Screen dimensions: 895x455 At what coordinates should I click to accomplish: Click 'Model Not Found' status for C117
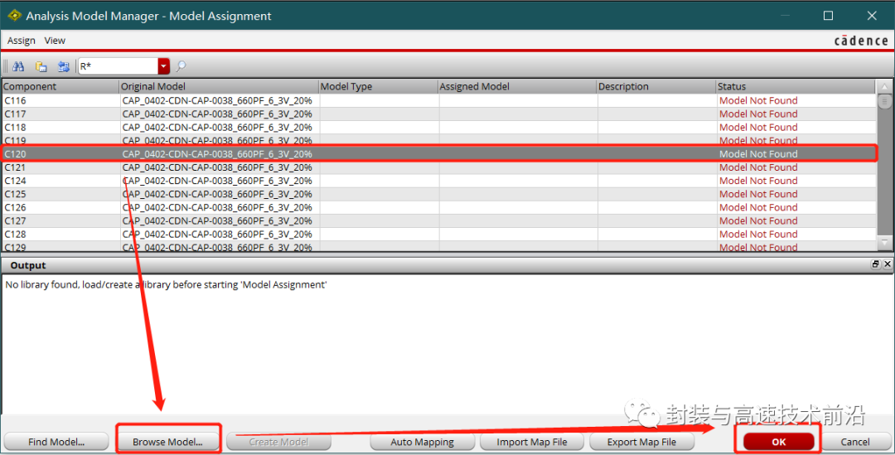click(758, 114)
